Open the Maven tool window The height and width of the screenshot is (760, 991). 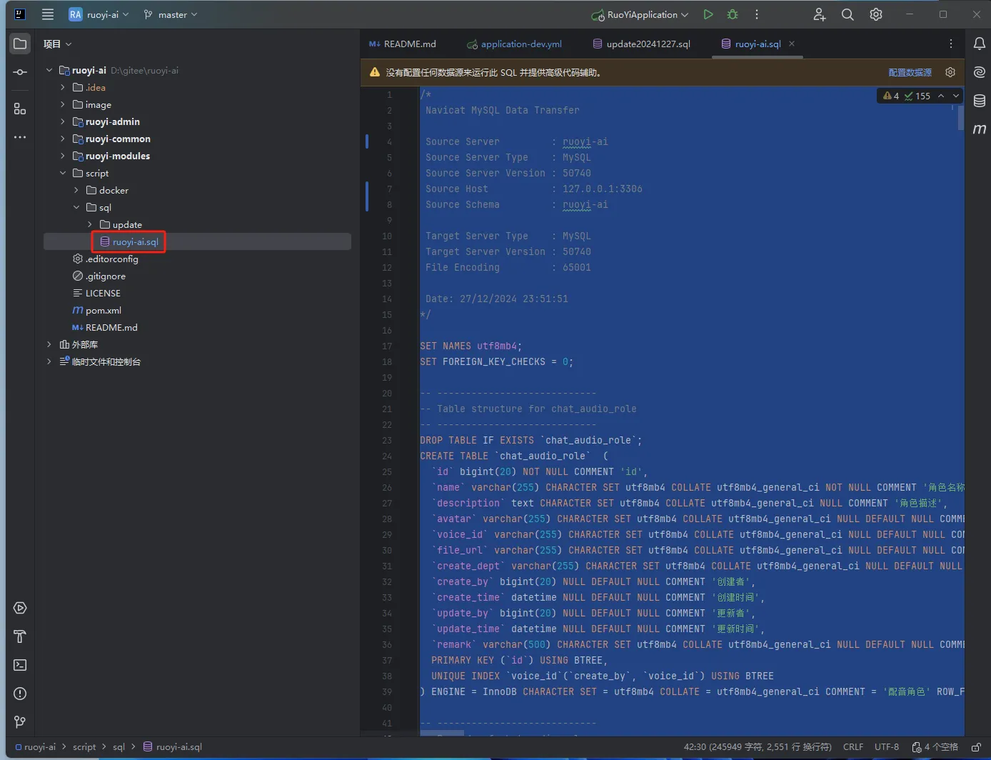(980, 129)
